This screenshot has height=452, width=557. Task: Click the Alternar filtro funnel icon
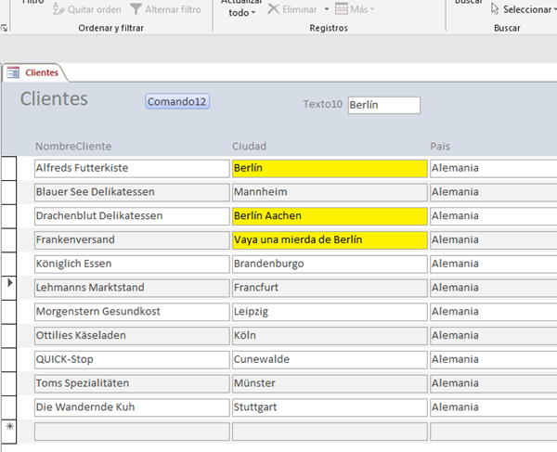[x=136, y=9]
